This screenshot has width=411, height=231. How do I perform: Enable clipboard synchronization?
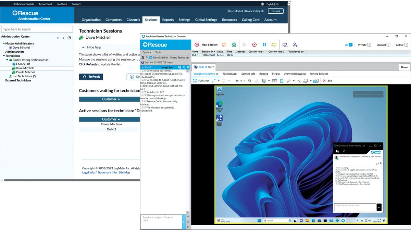pos(282,80)
